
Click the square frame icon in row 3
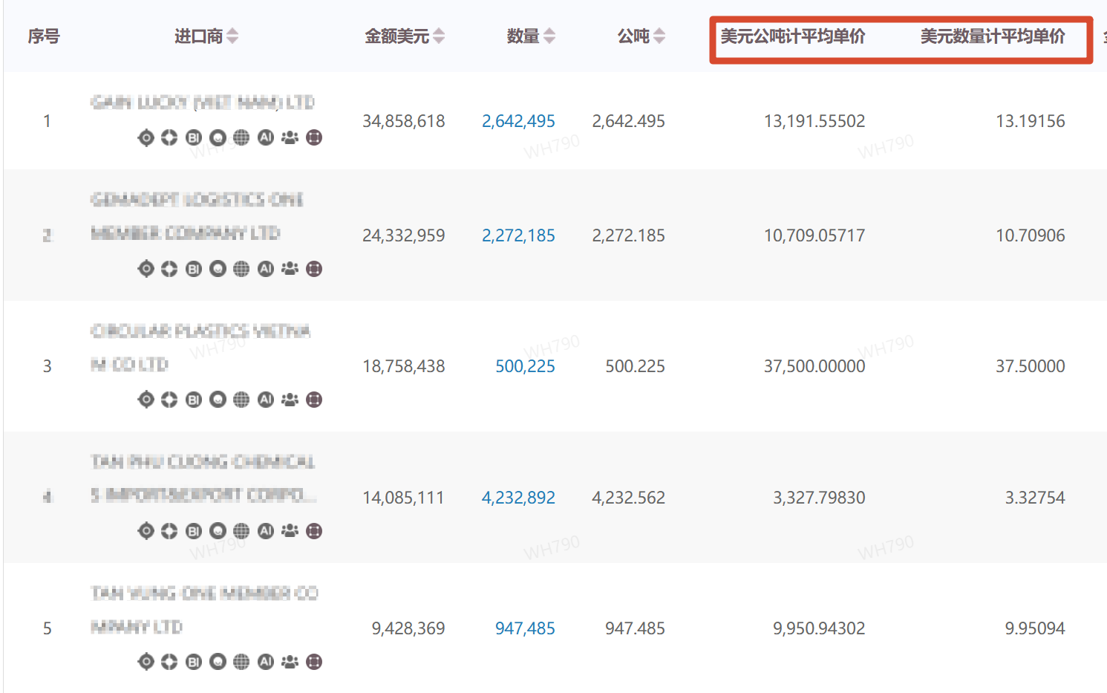(314, 400)
